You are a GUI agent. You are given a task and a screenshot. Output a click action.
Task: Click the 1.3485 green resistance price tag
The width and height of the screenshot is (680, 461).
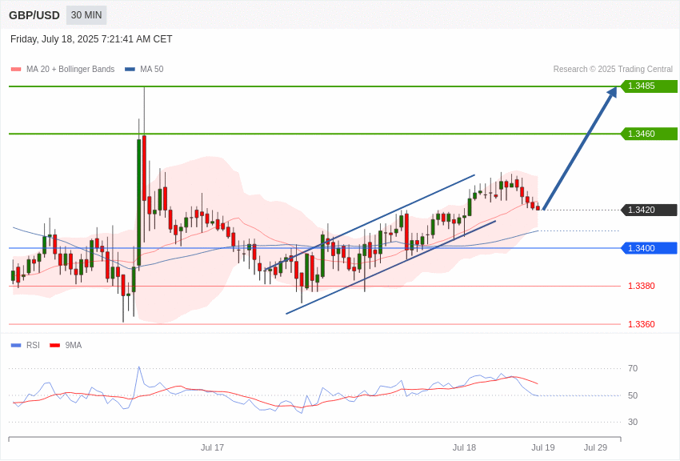point(650,86)
